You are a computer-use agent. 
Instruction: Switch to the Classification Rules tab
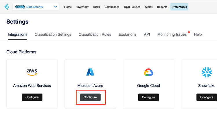coord(95,34)
